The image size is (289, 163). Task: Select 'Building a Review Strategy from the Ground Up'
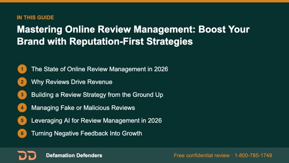tap(97, 95)
